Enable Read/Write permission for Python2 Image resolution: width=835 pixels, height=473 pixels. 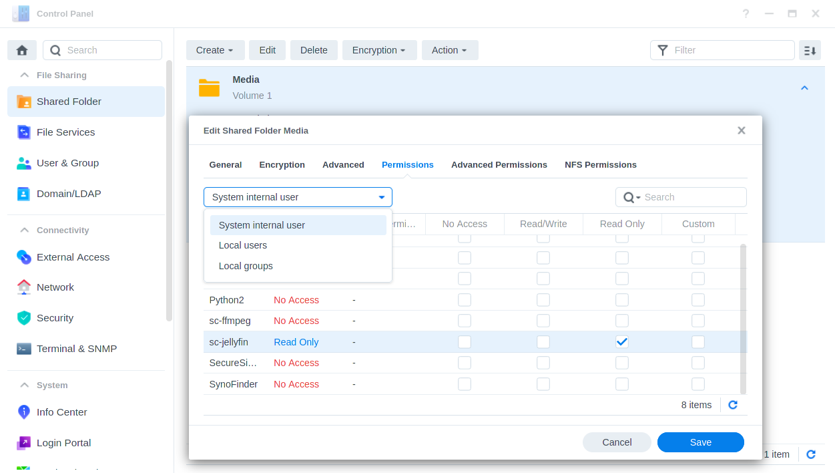click(x=543, y=299)
